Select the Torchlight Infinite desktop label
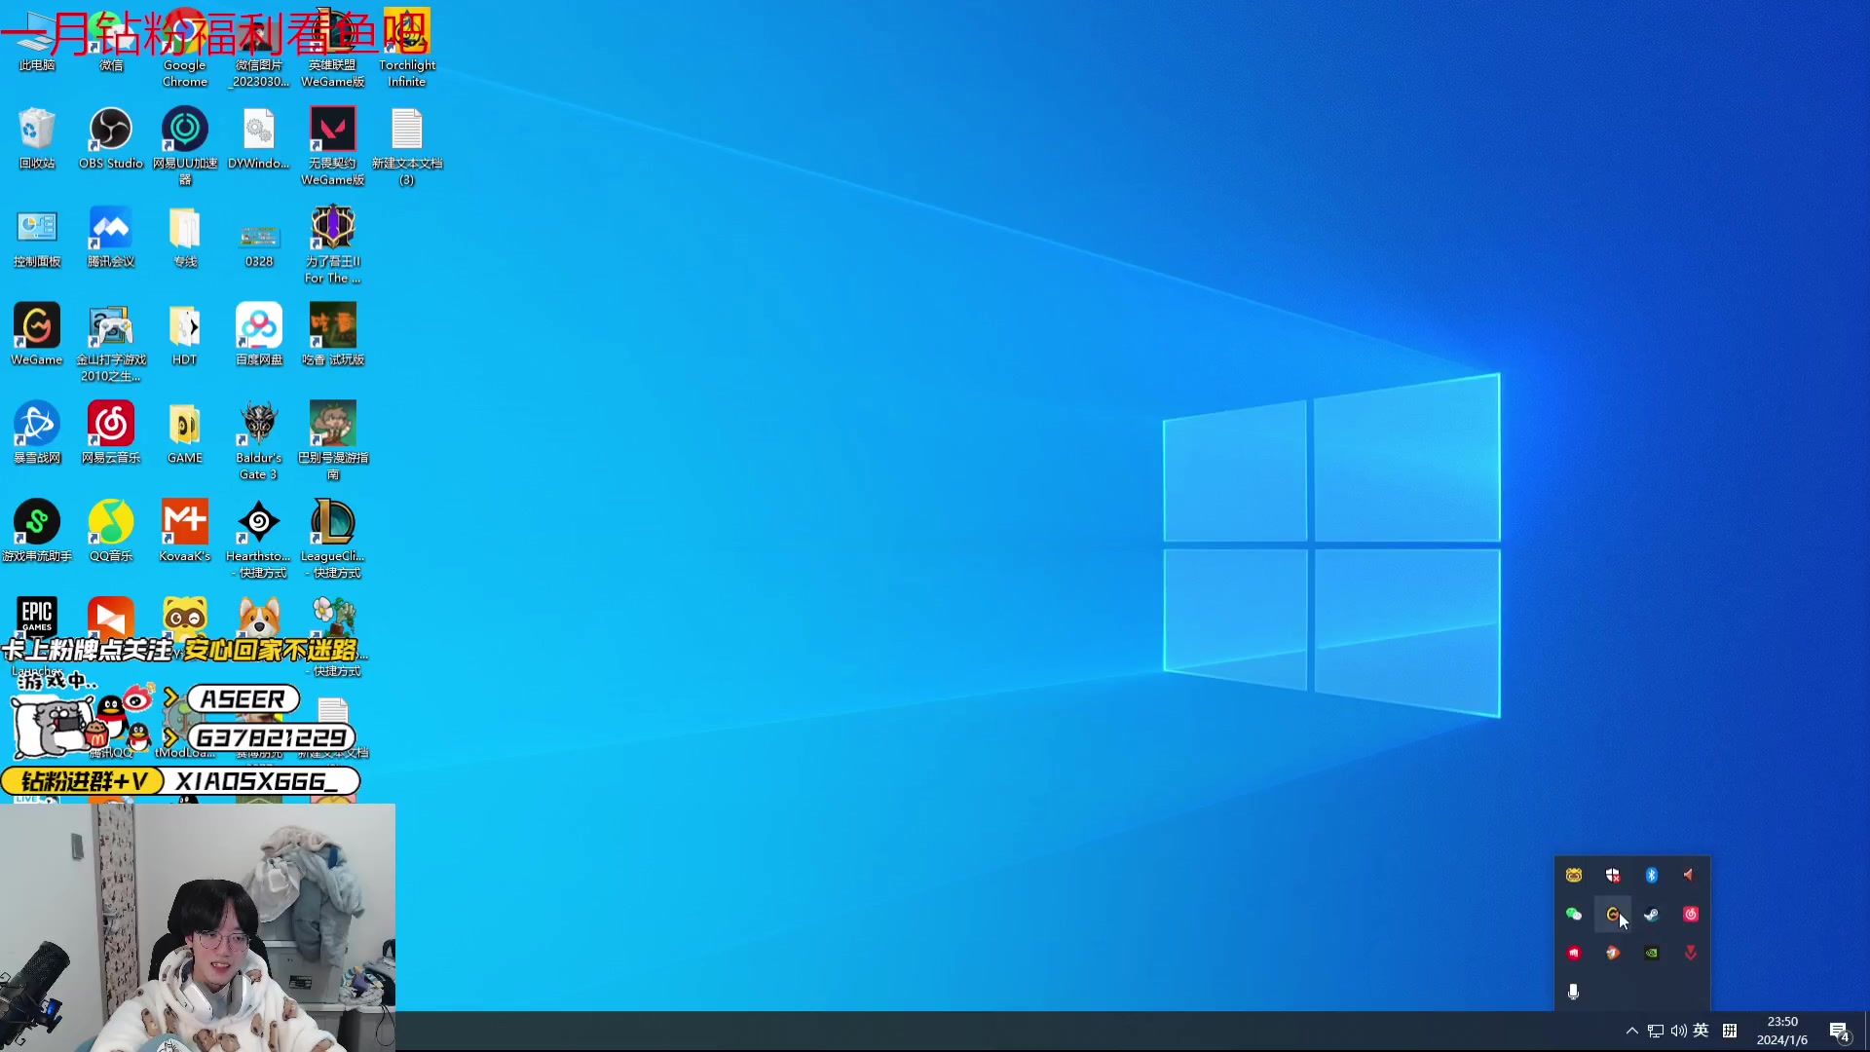The height and width of the screenshot is (1052, 1870). [x=407, y=73]
